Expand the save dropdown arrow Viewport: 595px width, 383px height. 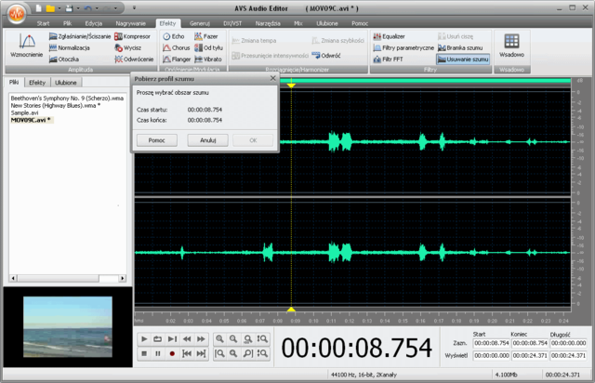click(78, 8)
